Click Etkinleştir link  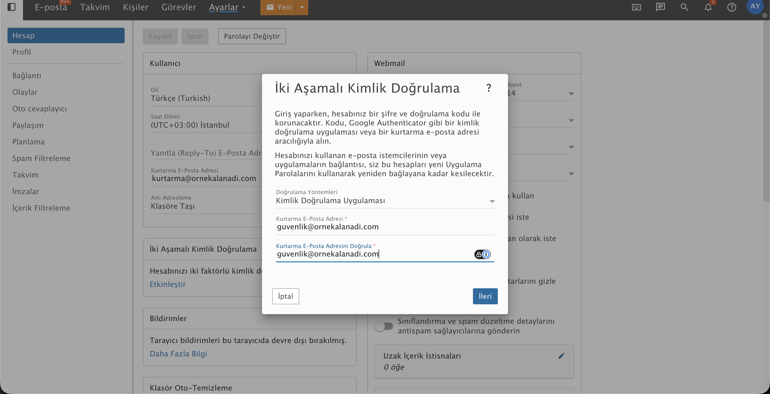168,284
